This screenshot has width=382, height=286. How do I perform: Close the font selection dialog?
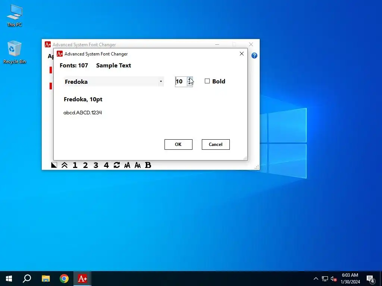242,54
